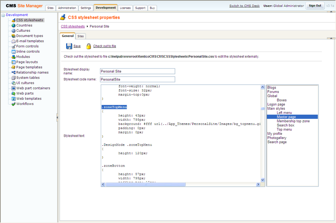Click the Web parts icon
This screenshot has width=336, height=223.
click(x=13, y=93)
